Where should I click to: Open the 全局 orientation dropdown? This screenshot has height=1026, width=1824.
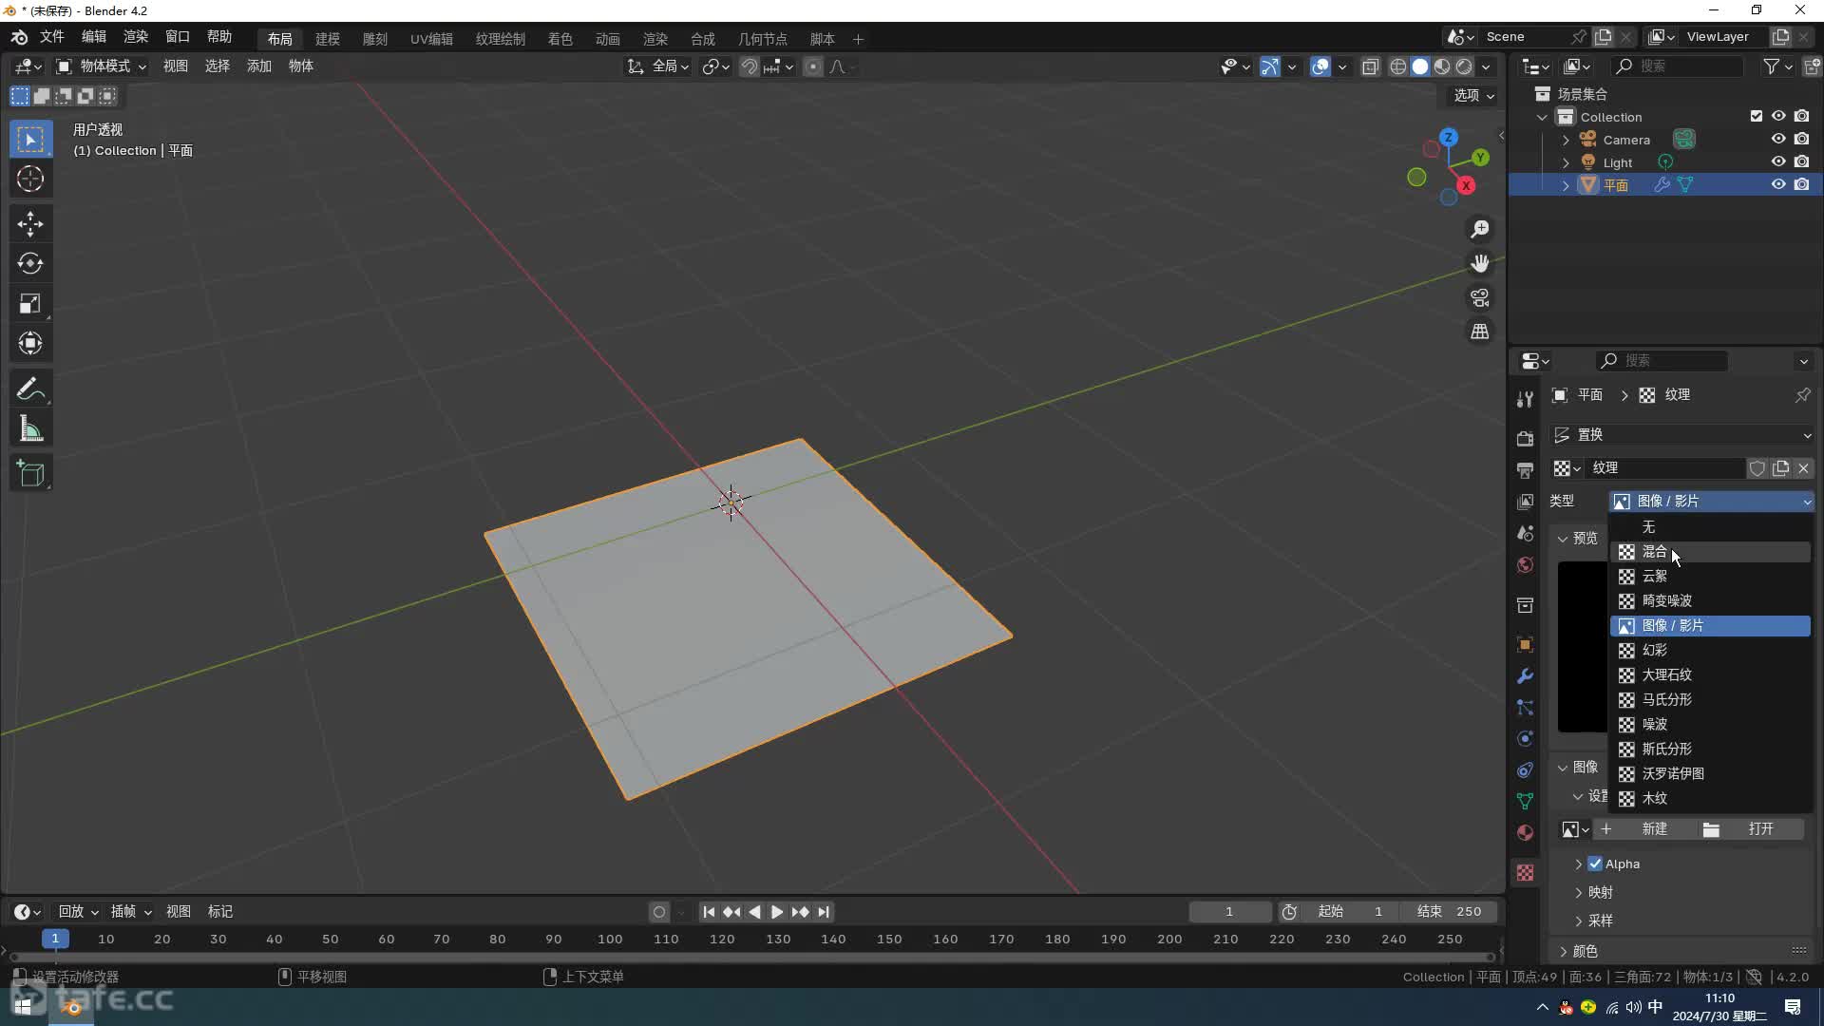pyautogui.click(x=657, y=66)
